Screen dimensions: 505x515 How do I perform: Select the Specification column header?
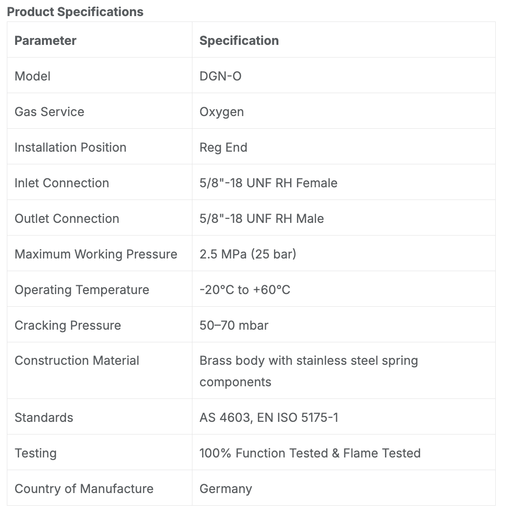pos(239,40)
